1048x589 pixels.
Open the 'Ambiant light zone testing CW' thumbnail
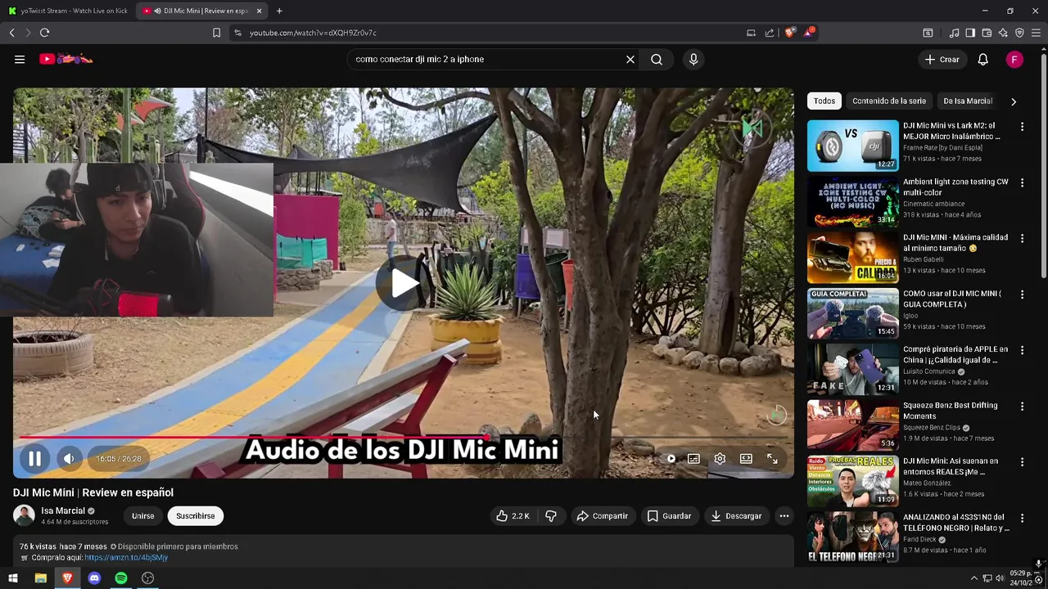pos(852,201)
